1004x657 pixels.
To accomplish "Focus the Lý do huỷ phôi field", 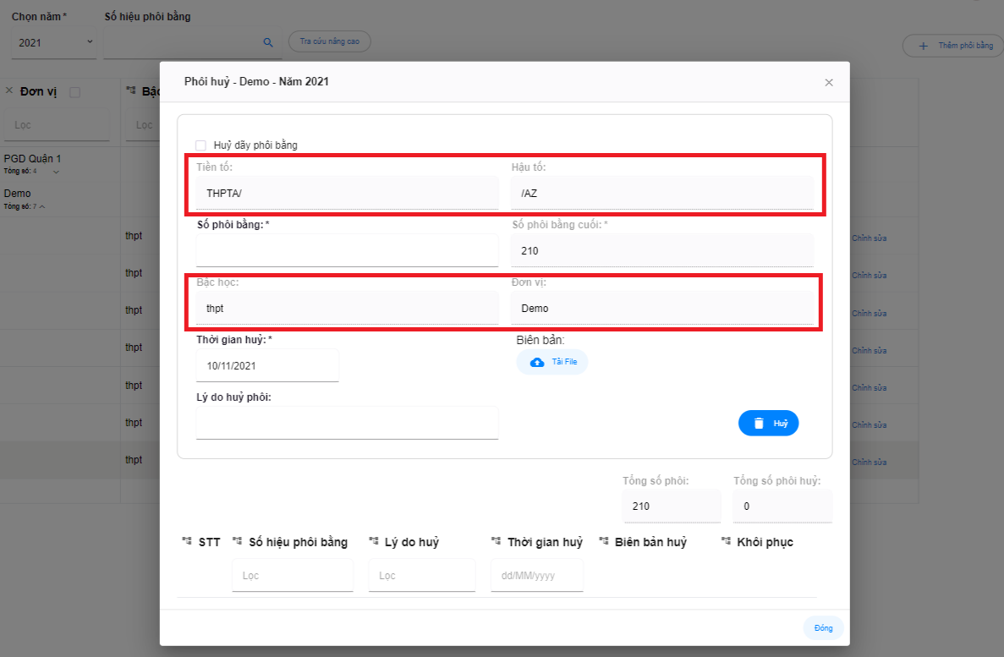I will (347, 423).
